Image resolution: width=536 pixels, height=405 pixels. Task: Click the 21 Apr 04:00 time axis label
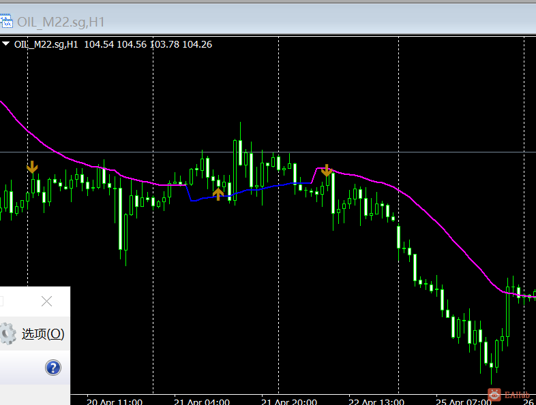[202, 402]
